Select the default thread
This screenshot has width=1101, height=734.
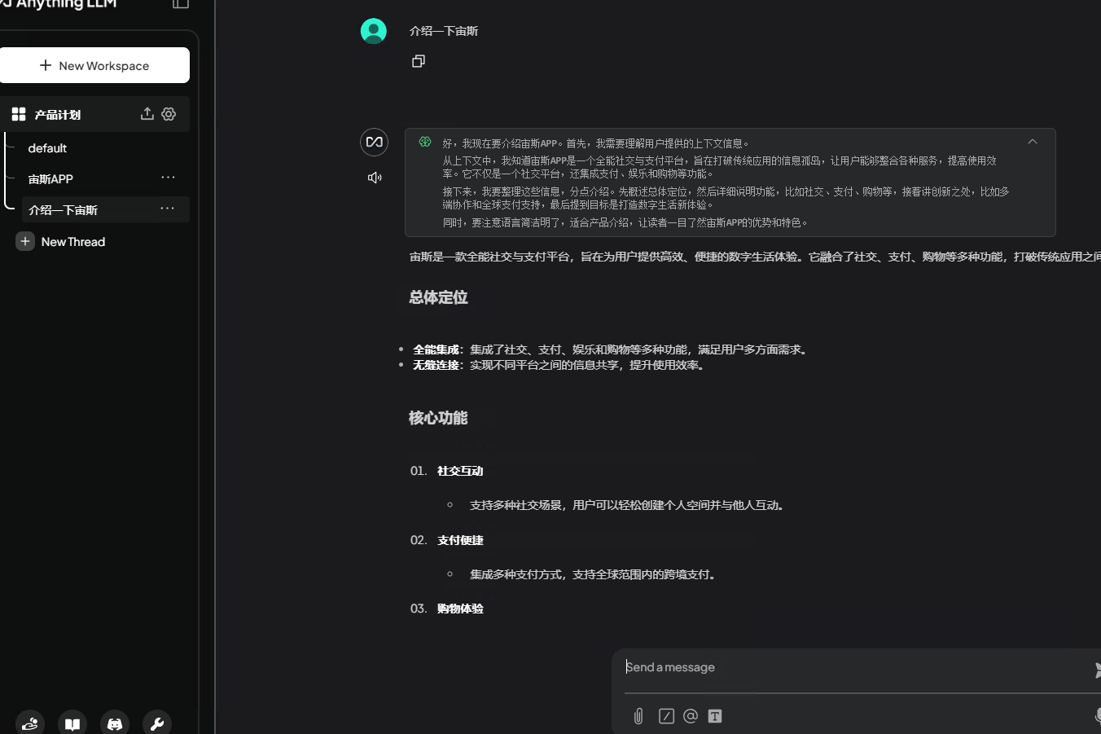[x=47, y=148]
